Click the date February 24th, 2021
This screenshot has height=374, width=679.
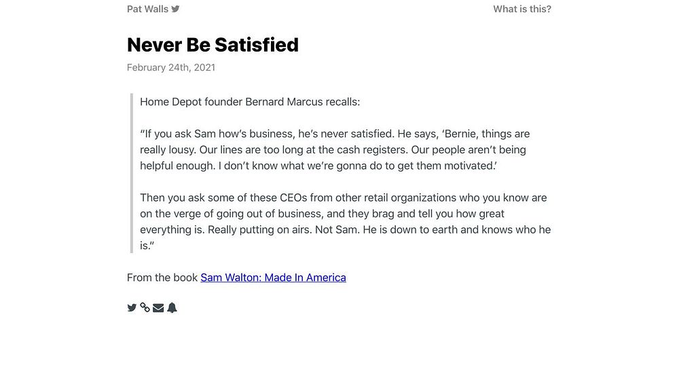[171, 67]
